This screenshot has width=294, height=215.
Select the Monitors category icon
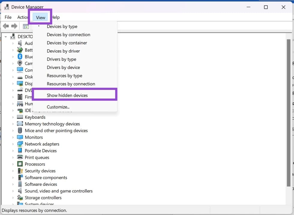tap(20, 137)
